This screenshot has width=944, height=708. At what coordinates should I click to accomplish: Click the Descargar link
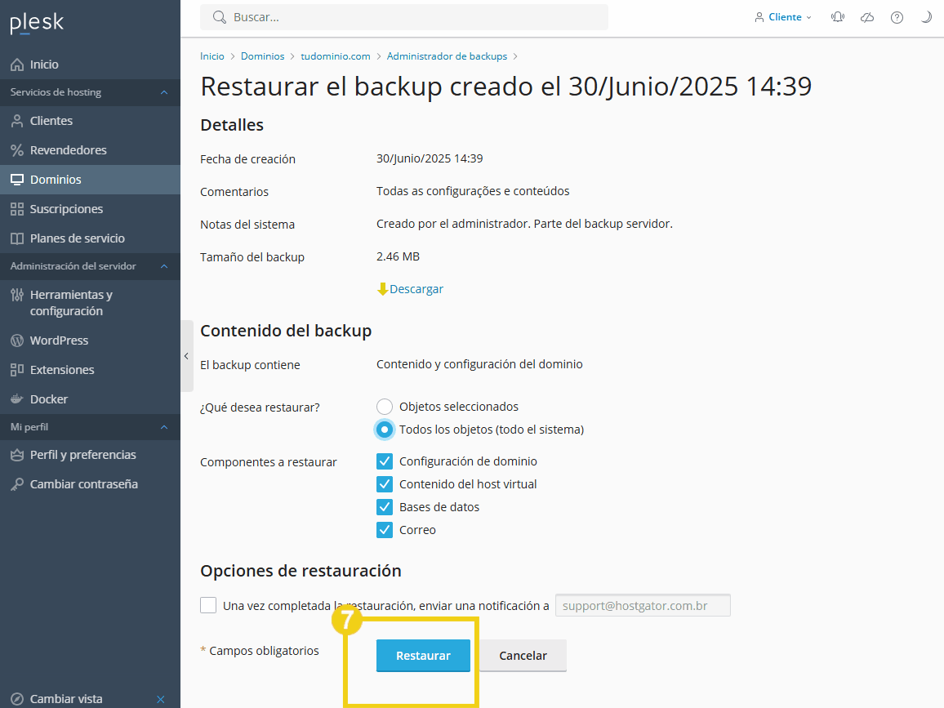tap(416, 289)
